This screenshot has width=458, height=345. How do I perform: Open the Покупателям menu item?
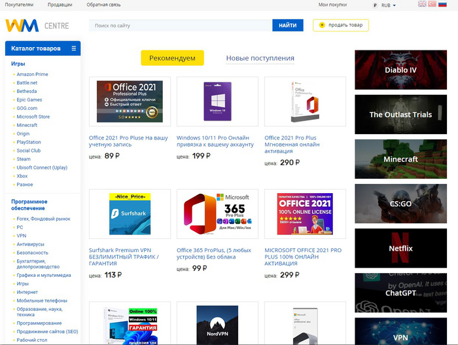pos(19,5)
